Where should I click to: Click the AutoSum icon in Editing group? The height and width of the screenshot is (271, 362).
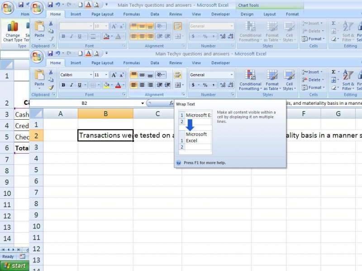click(x=333, y=71)
